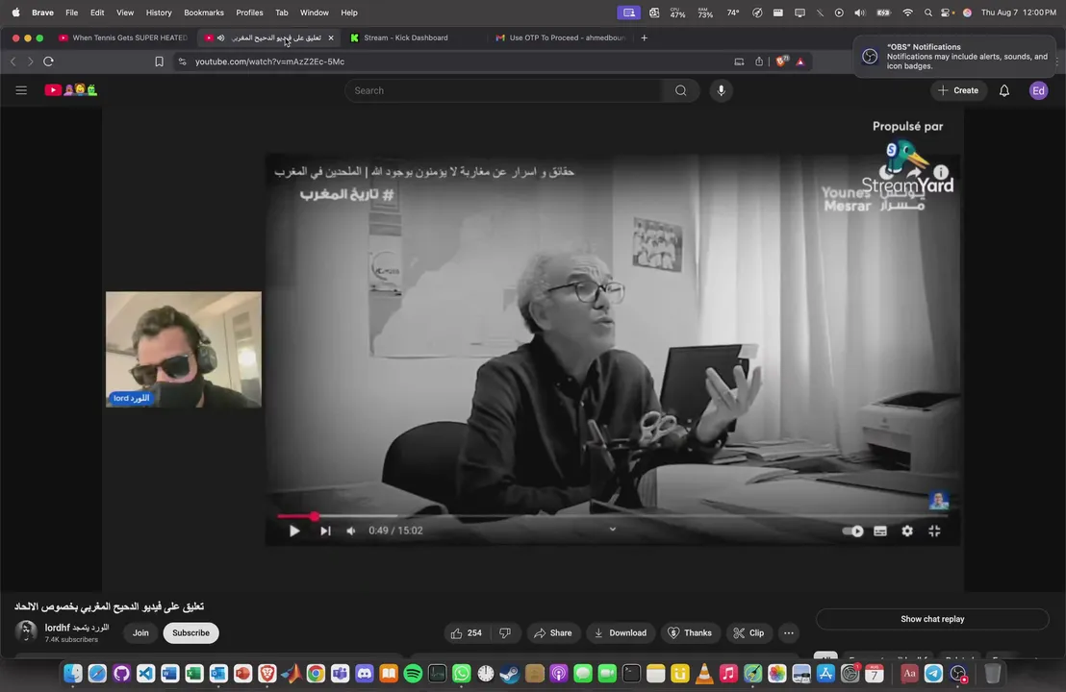Mute the video player volume
This screenshot has width=1066, height=692.
pyautogui.click(x=351, y=531)
